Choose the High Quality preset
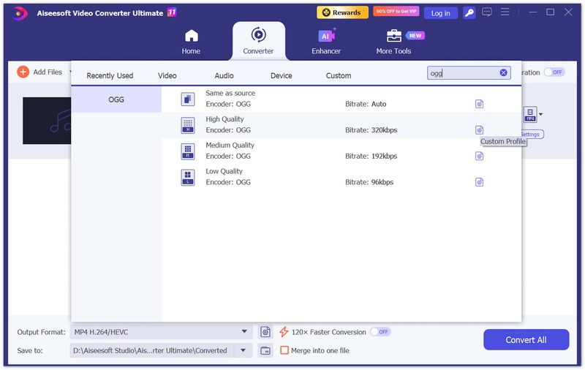Viewport: 585px width, 370px height. (341, 125)
